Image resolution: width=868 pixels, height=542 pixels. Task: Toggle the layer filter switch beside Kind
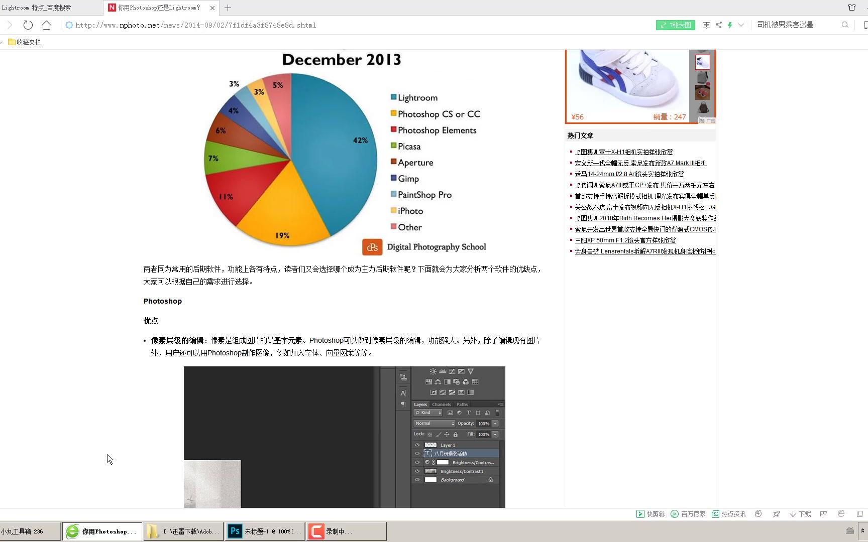pos(497,413)
